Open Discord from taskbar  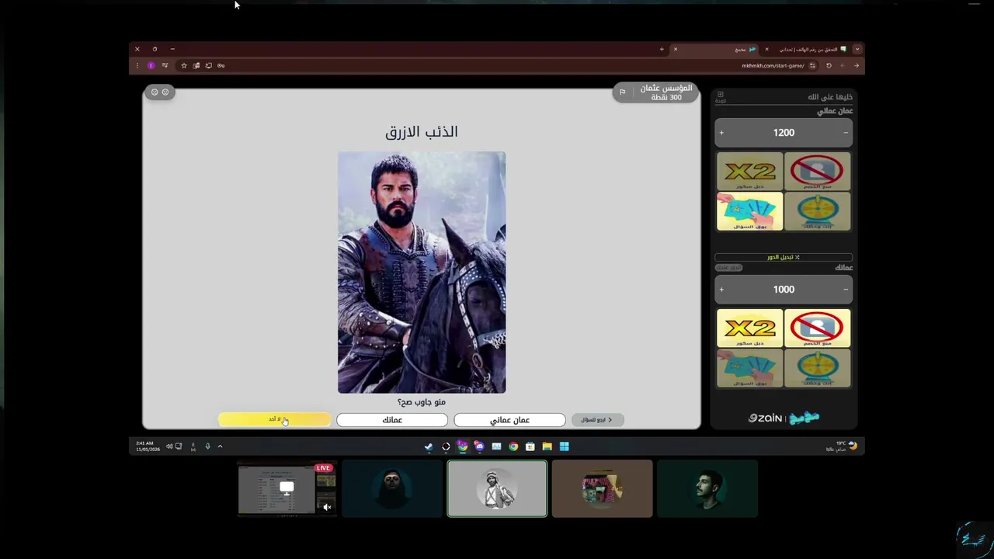pyautogui.click(x=479, y=446)
